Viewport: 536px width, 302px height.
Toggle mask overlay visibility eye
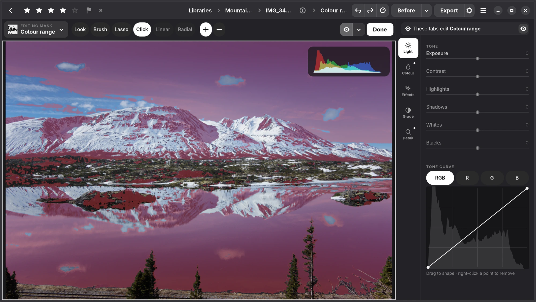(347, 30)
